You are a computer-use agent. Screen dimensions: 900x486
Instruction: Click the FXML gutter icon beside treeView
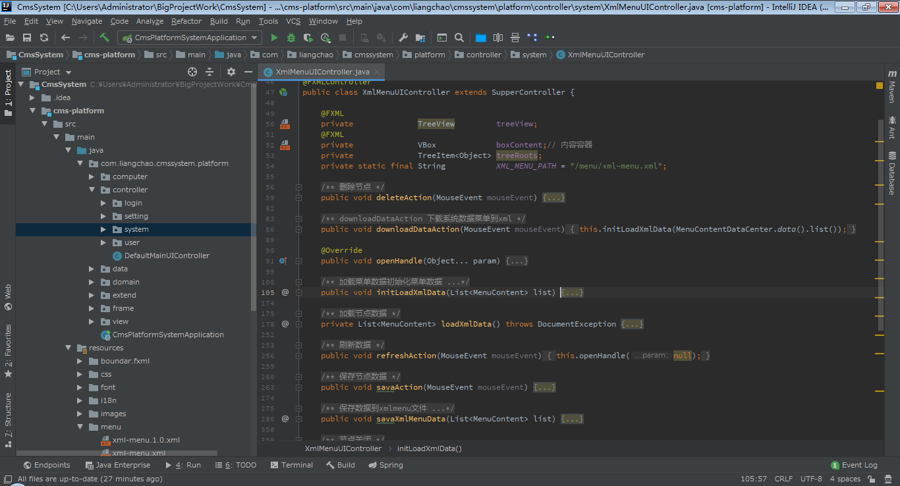coord(285,124)
